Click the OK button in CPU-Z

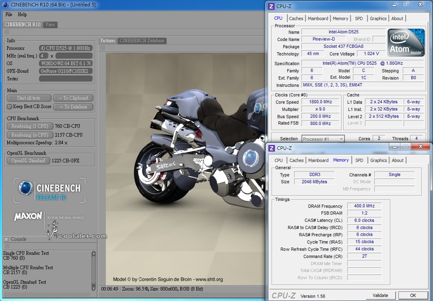(413, 295)
